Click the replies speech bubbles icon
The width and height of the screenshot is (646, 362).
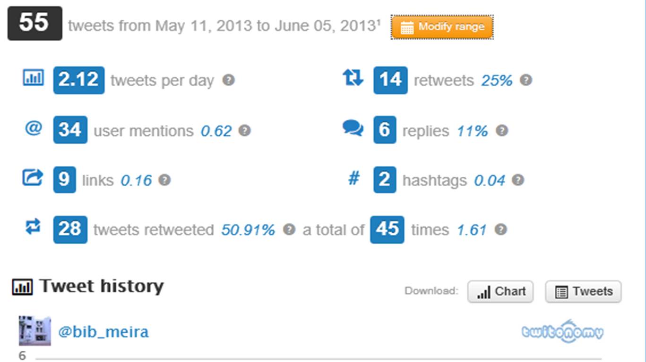[353, 128]
